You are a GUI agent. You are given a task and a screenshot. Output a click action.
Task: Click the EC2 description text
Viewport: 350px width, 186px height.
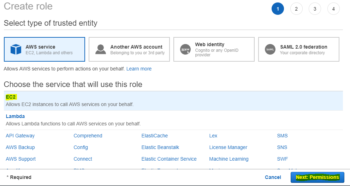(x=70, y=104)
